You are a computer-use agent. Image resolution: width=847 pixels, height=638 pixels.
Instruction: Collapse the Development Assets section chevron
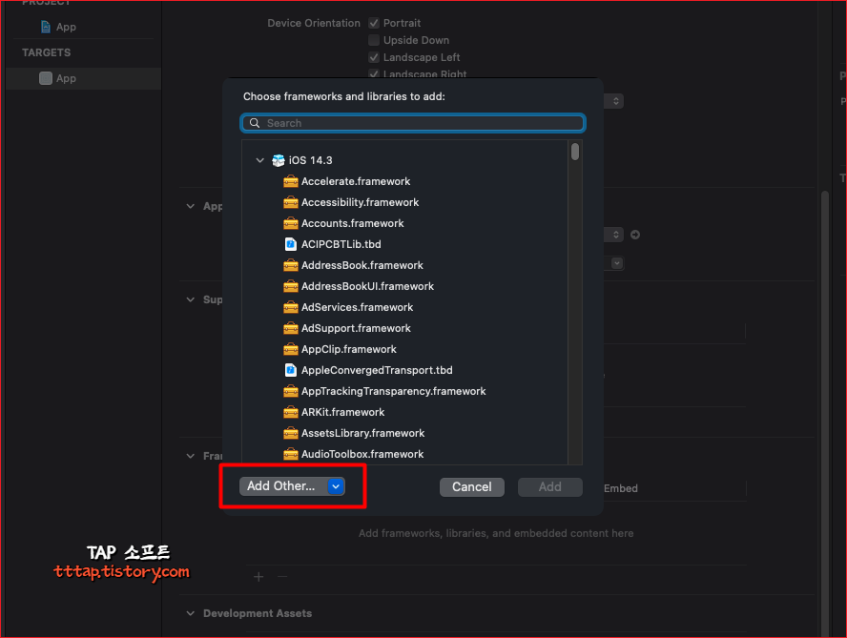click(190, 614)
